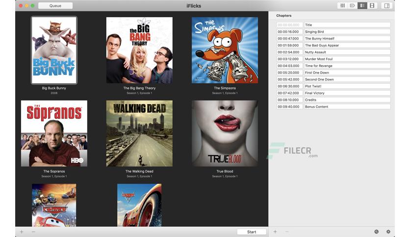Click the 00:00:16.000 timestamp field
Image resolution: width=410 pixels, height=237 pixels.
click(x=290, y=31)
